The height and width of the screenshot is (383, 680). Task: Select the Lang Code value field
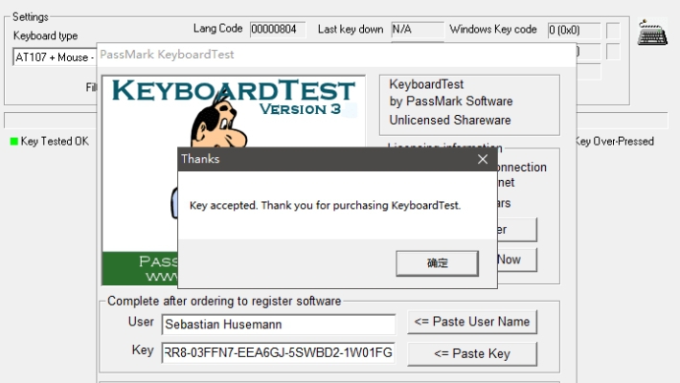point(278,30)
